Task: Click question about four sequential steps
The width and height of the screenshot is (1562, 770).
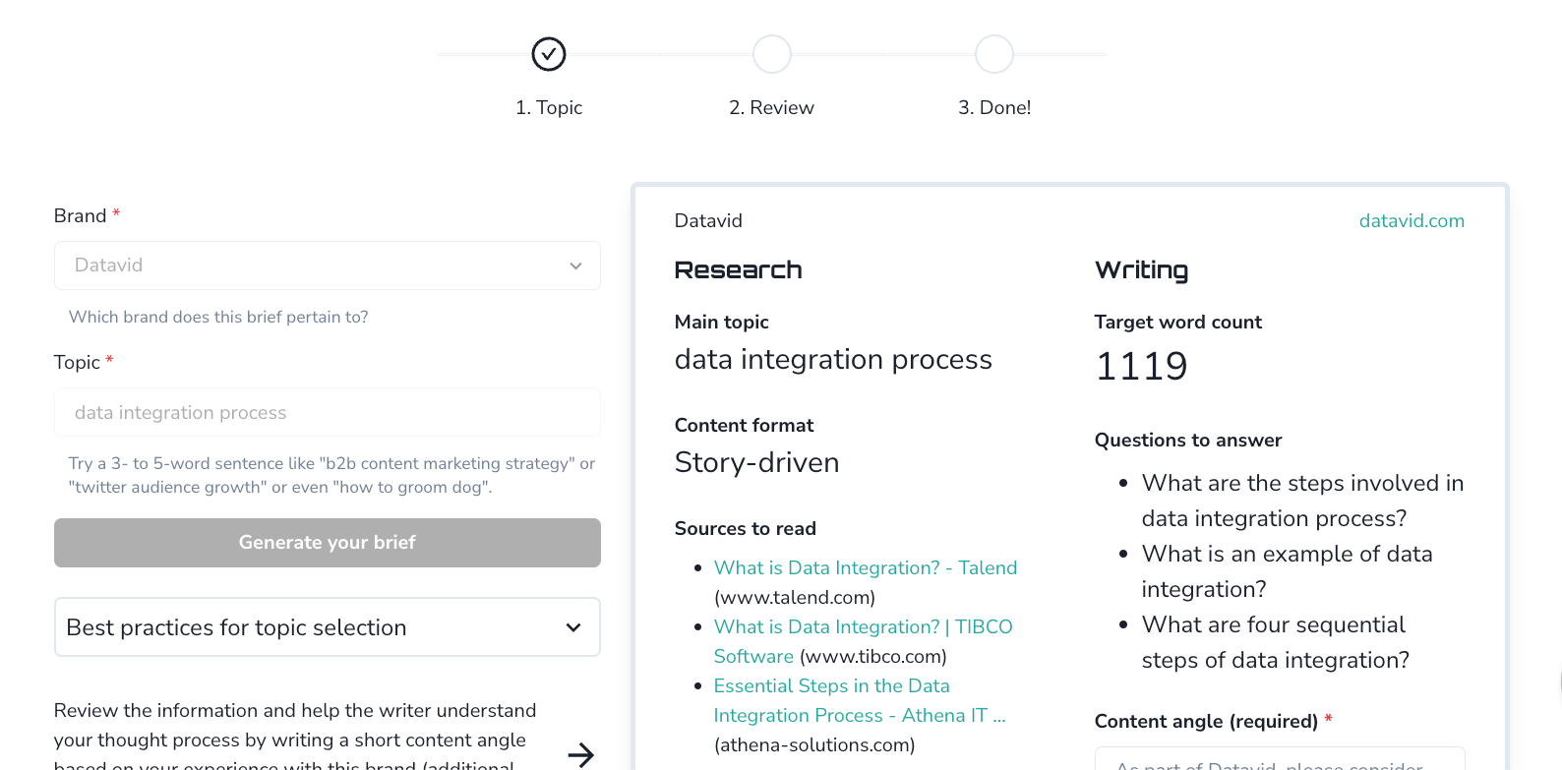Action: [x=1276, y=642]
